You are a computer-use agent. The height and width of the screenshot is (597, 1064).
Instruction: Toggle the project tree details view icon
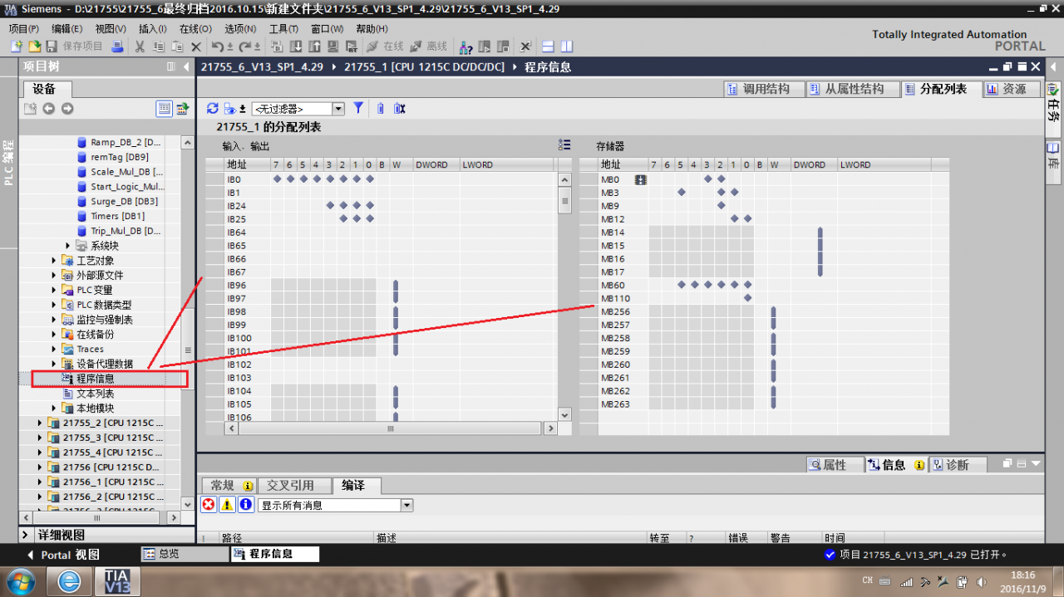[164, 109]
